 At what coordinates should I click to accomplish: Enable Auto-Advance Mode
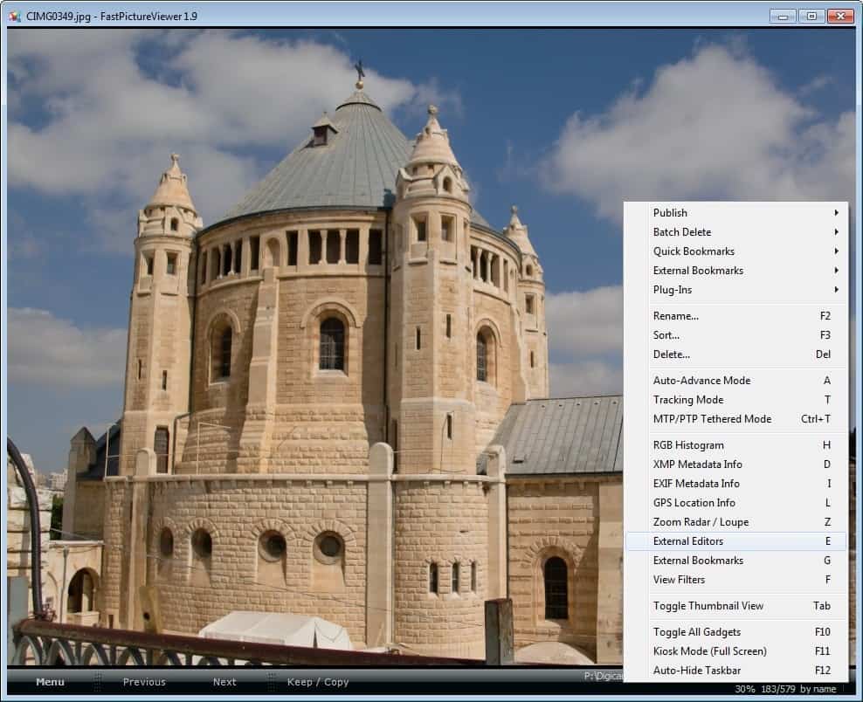699,380
